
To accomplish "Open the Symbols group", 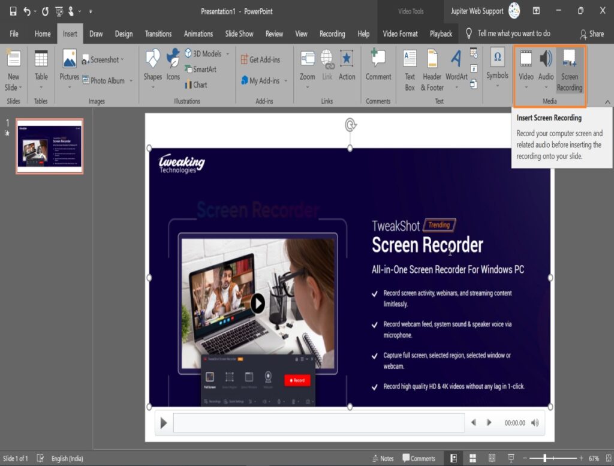I will pyautogui.click(x=497, y=67).
